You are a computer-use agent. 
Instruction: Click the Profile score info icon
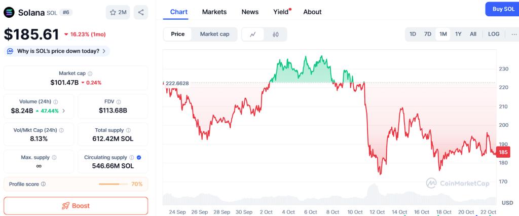pyautogui.click(x=43, y=184)
